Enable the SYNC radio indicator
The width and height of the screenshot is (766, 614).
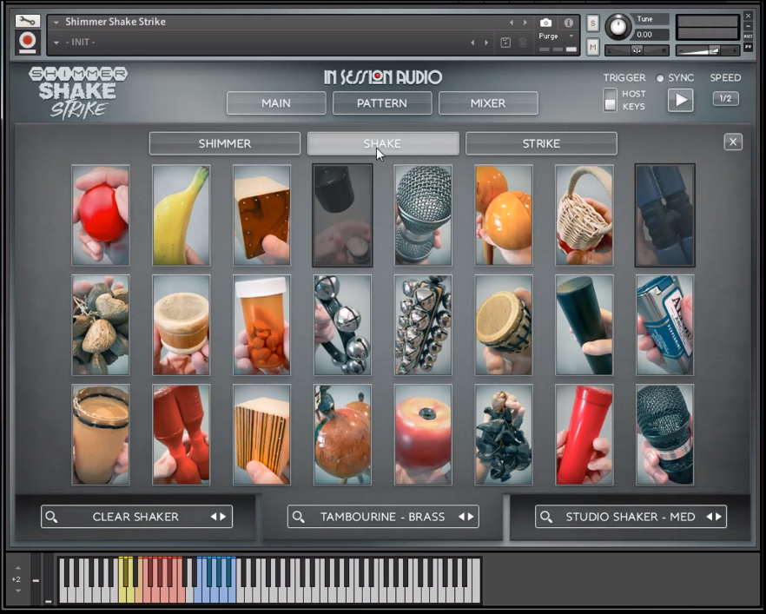tap(660, 78)
